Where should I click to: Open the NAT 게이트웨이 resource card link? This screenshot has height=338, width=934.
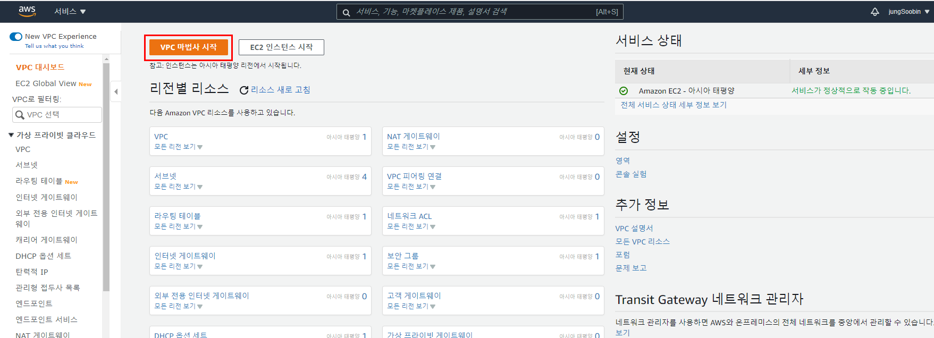click(x=414, y=137)
